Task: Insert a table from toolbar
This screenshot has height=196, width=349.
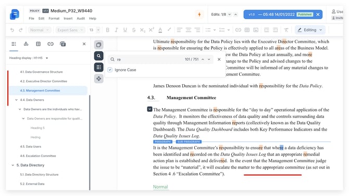Action: 247,30
